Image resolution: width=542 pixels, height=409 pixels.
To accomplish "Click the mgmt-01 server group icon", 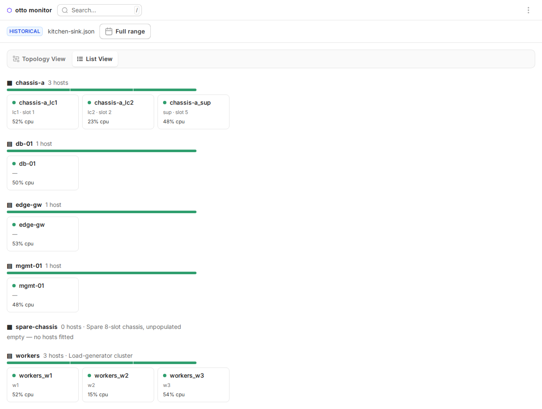I will [x=10, y=266].
